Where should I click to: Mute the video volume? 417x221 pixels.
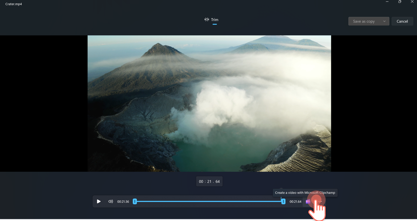tap(111, 201)
